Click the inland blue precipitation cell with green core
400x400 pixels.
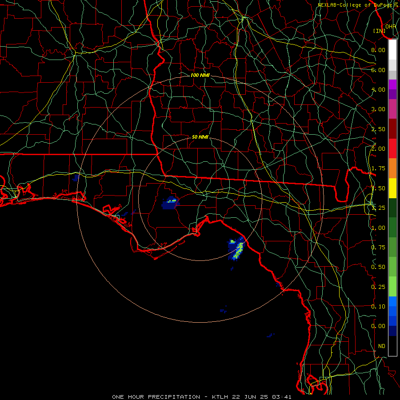pos(171,203)
